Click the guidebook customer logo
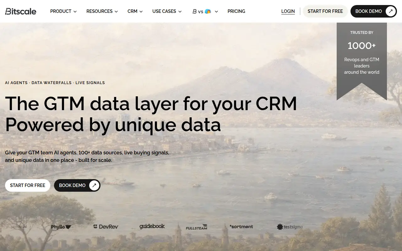This screenshot has width=402, height=251. pyautogui.click(x=152, y=226)
